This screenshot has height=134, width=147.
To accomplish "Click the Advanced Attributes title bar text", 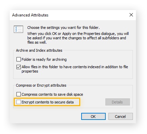I will pos(30,15).
